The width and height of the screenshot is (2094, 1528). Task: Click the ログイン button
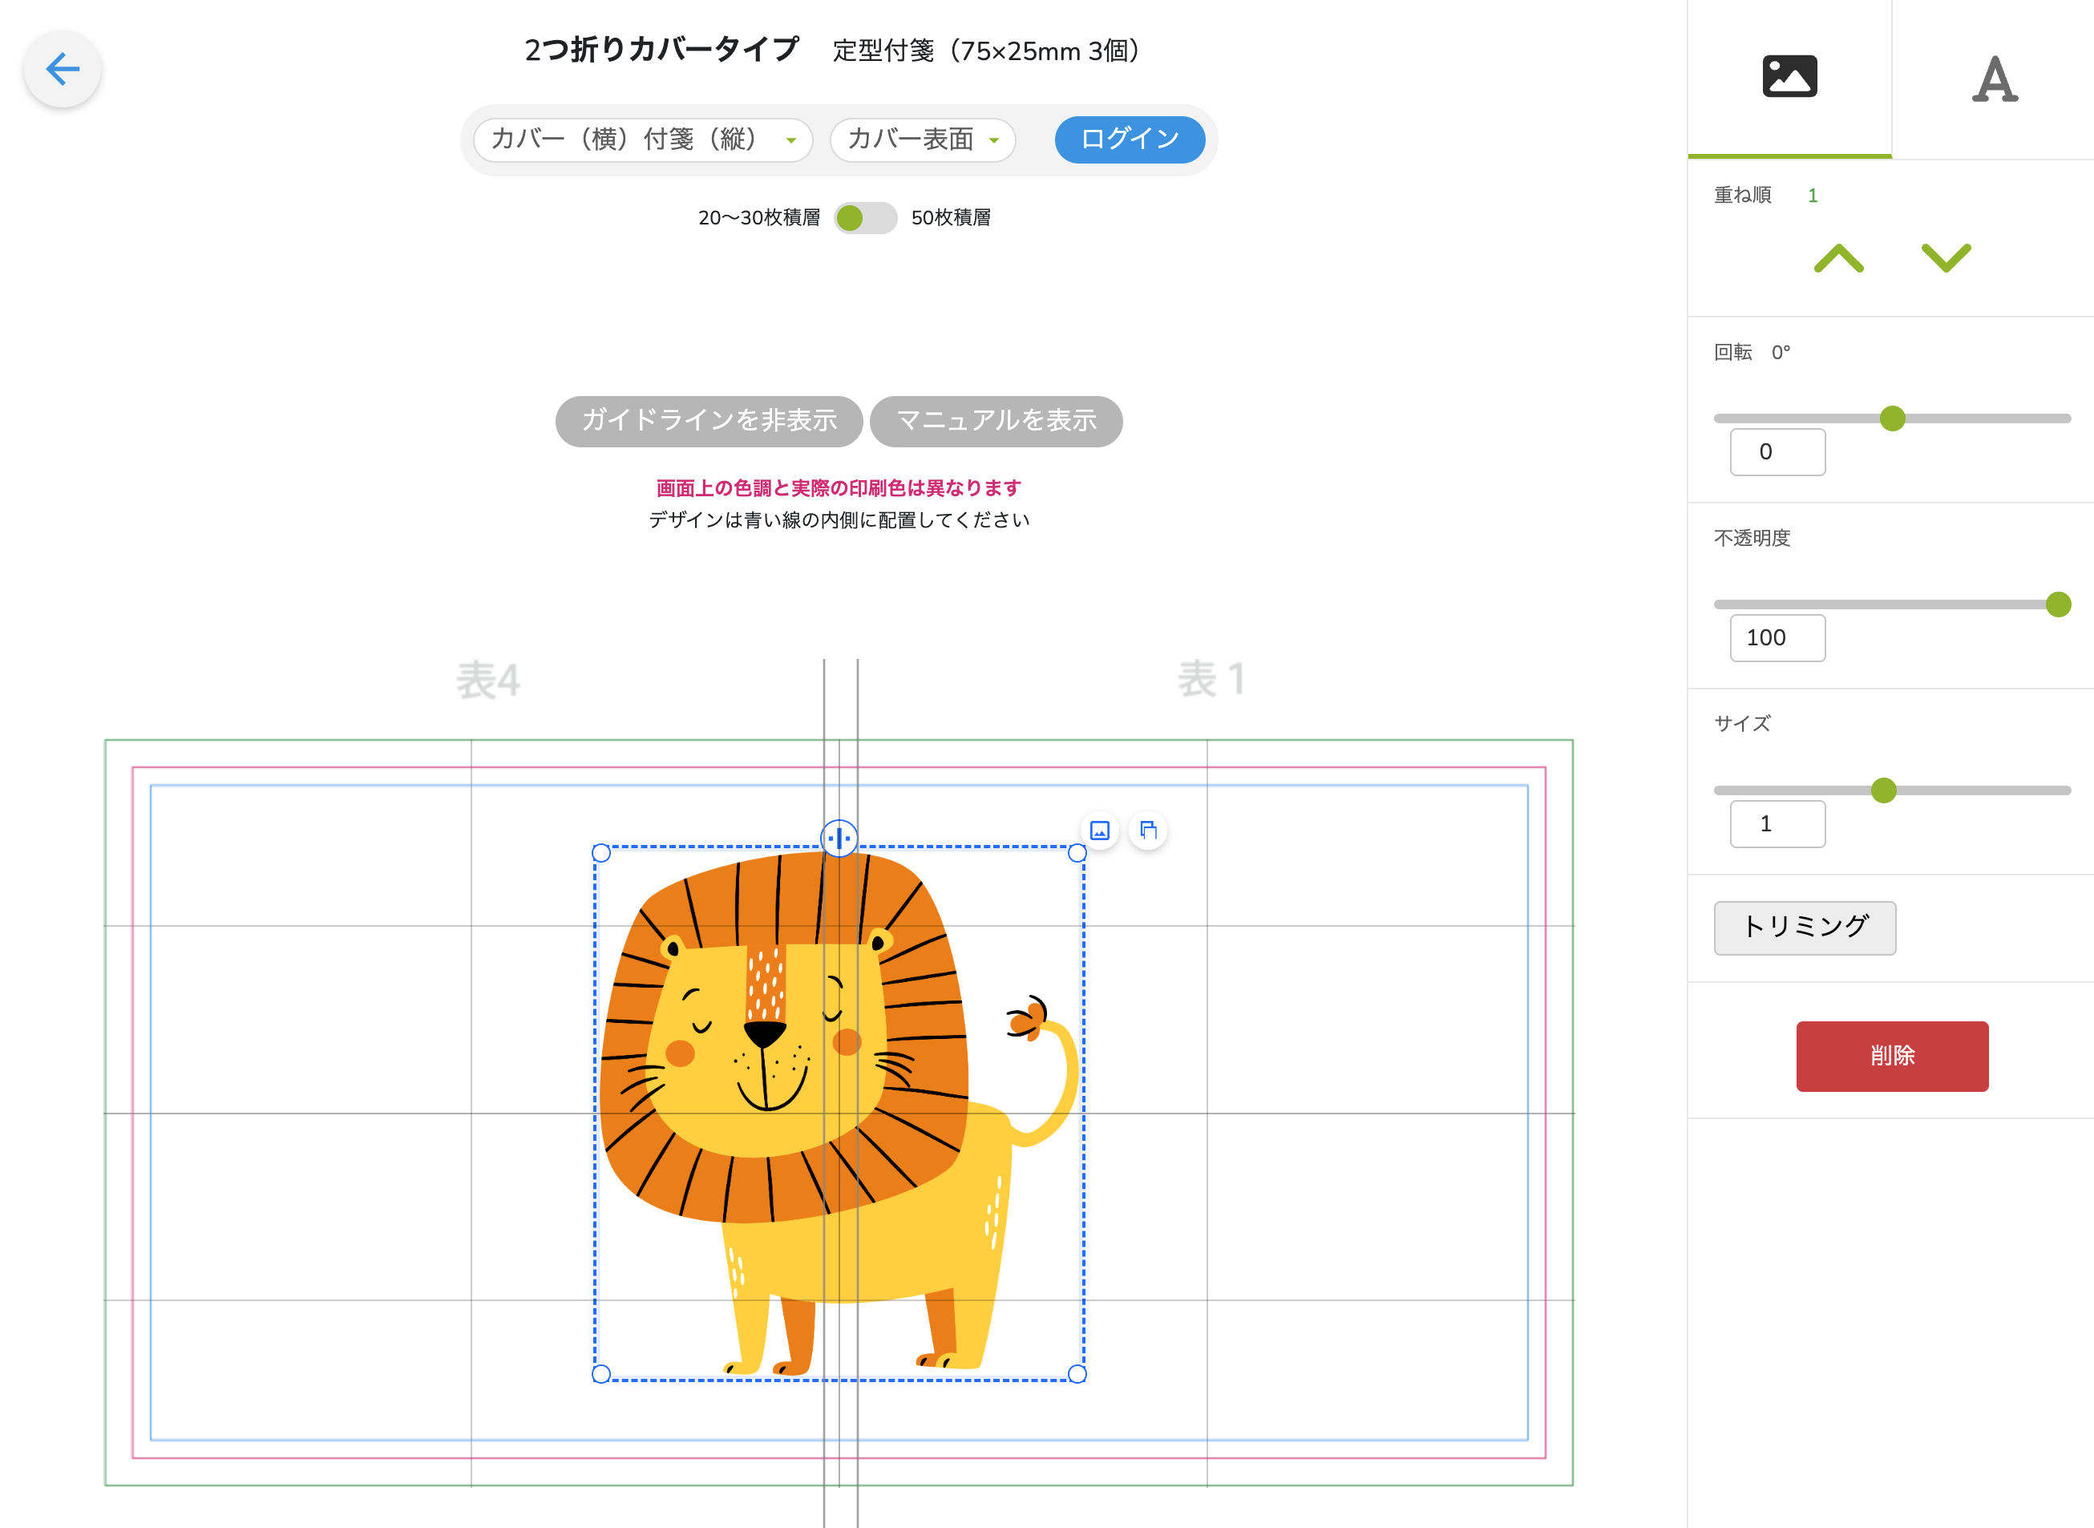tap(1130, 139)
